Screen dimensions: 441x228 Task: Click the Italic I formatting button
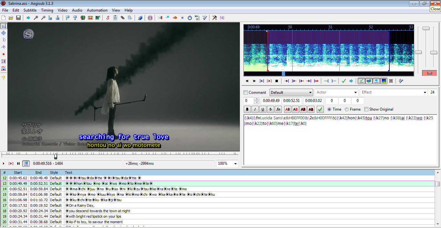point(255,109)
